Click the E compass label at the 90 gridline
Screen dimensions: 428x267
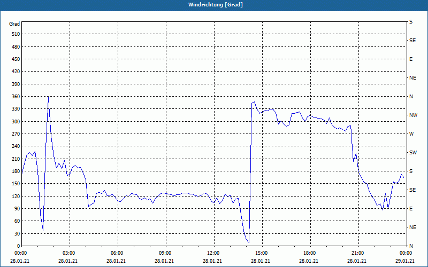411,209
